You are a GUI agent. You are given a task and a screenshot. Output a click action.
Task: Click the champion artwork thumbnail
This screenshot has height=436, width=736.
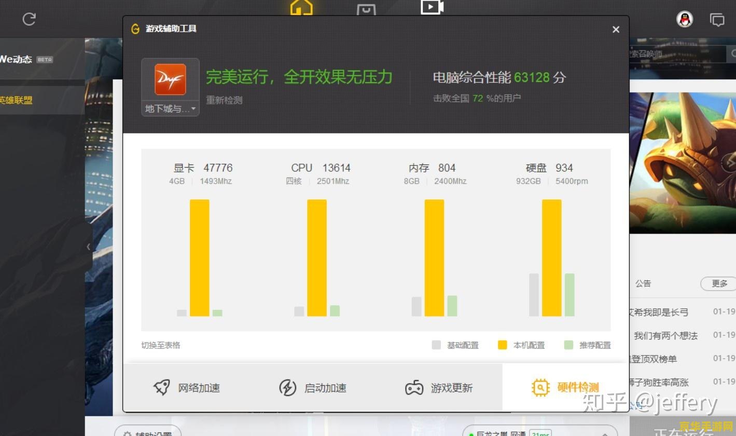coord(683,162)
